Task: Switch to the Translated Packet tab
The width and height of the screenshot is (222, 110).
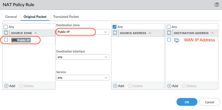Action: coord(66,17)
